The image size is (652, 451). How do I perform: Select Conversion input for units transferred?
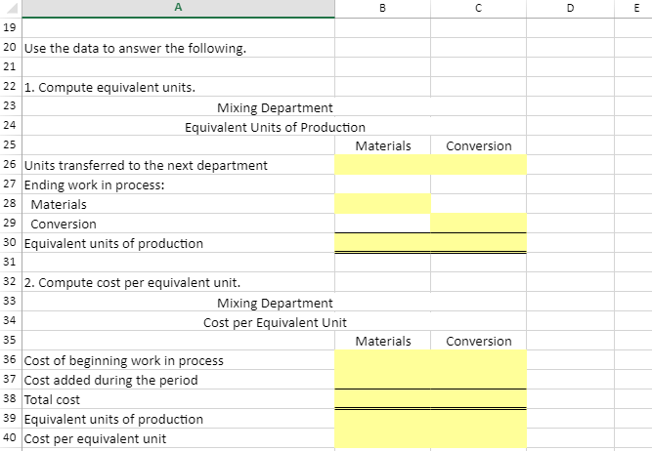[478, 165]
